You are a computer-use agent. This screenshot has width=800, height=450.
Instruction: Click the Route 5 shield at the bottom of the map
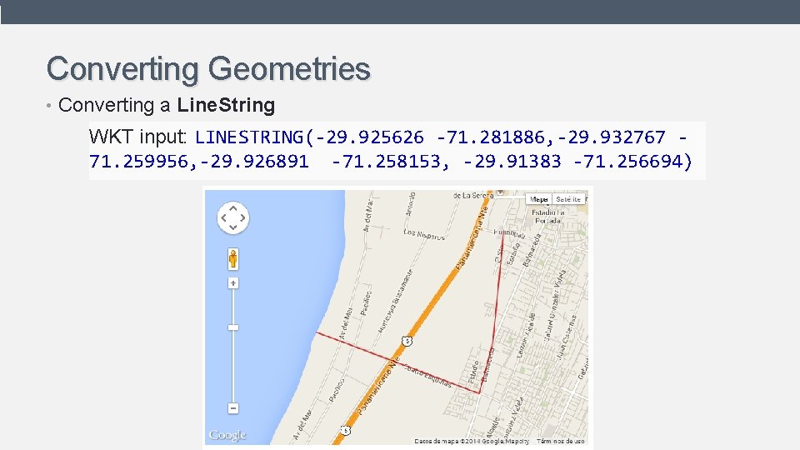click(345, 430)
